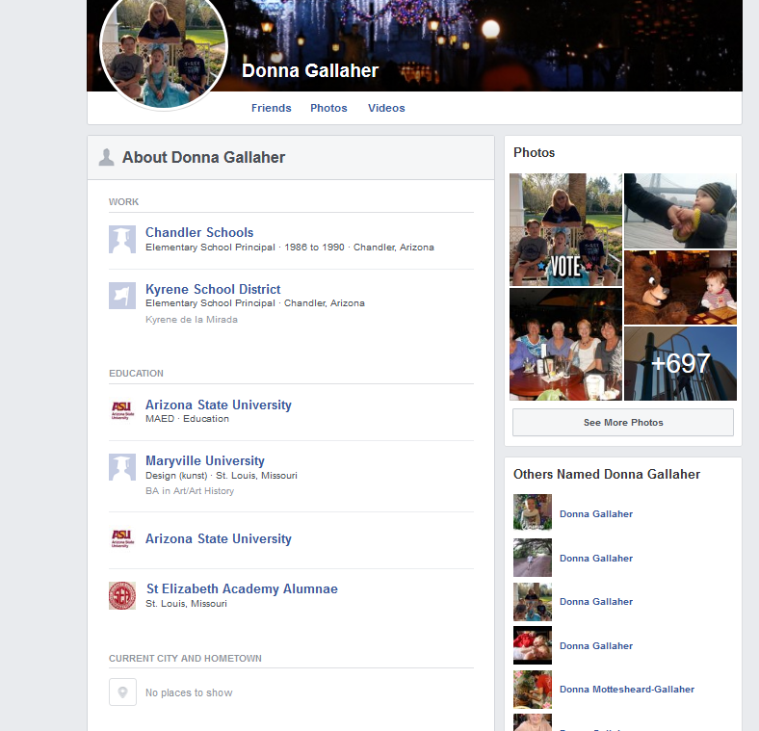The height and width of the screenshot is (731, 759).
Task: Click the 'St. Louis, Missouri' text under St Elizabeth
Action: pos(186,604)
